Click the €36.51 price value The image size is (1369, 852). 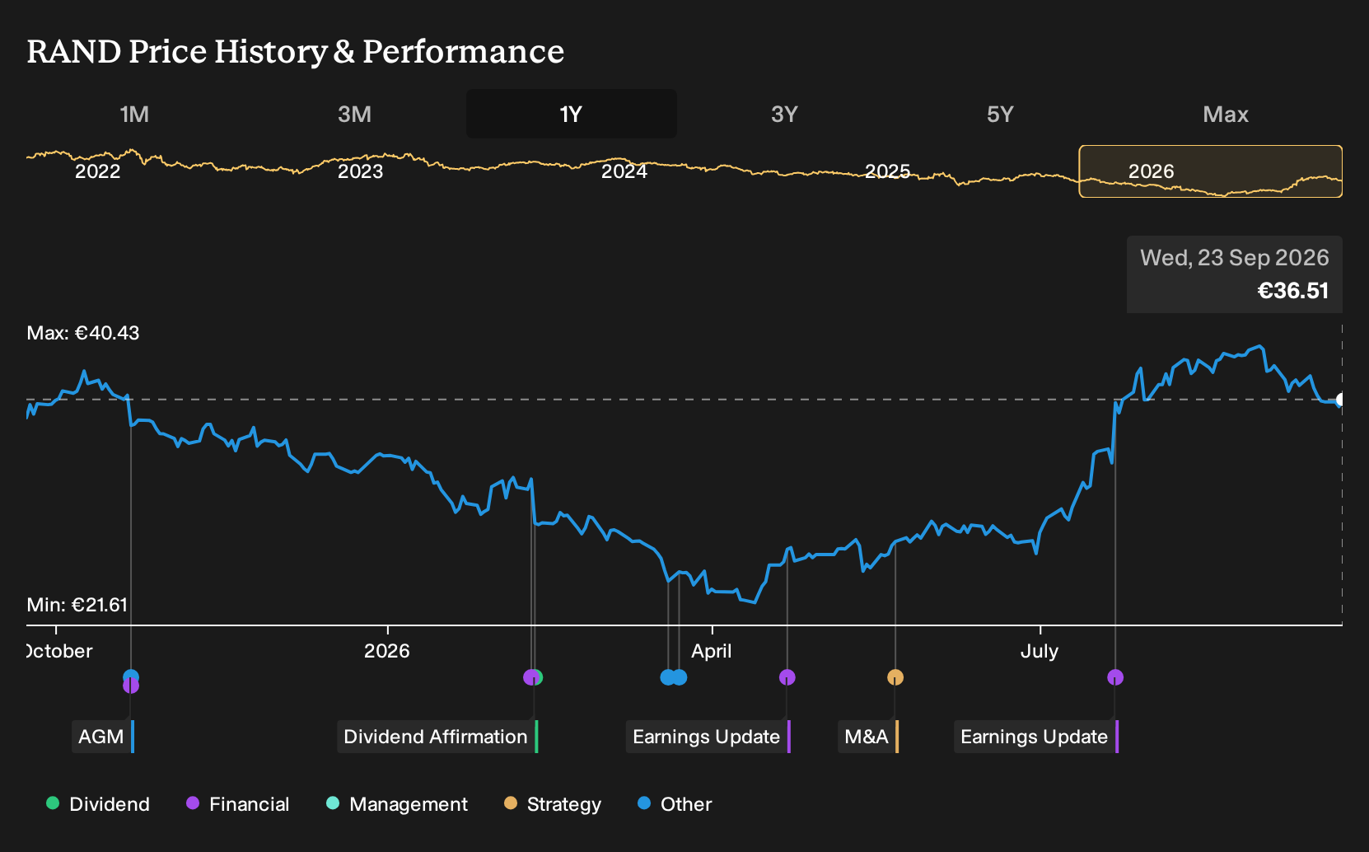point(1293,291)
